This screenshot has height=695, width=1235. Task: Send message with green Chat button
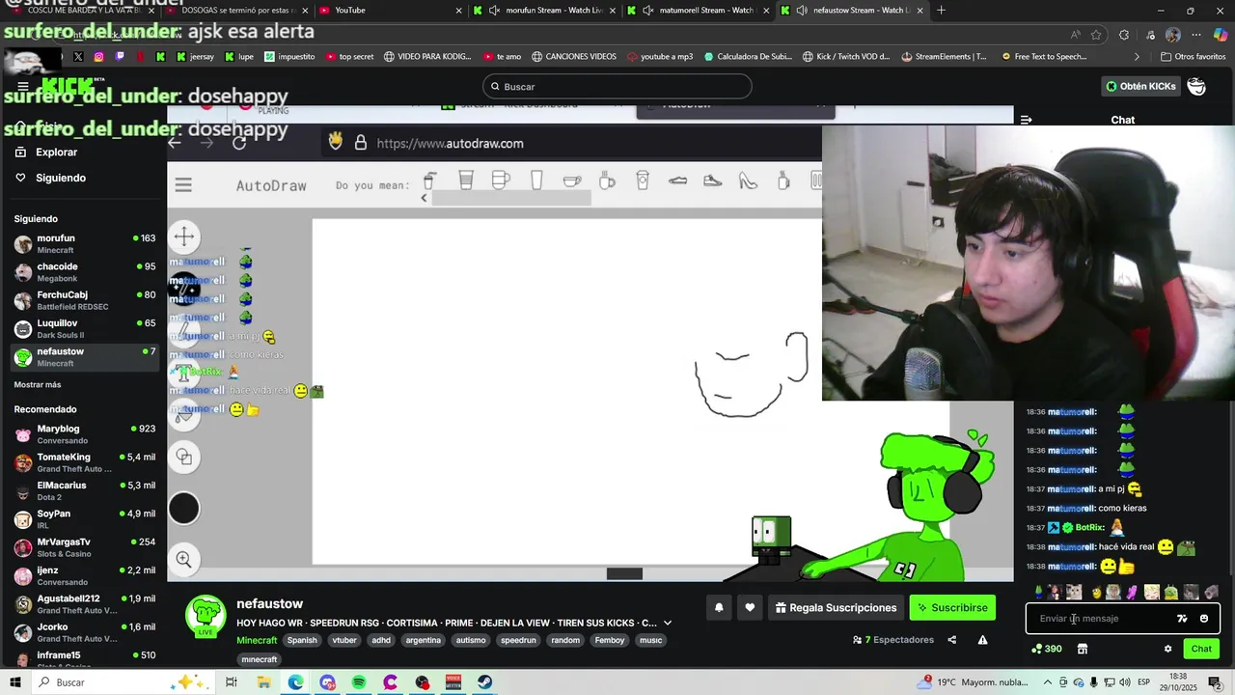[1201, 649]
